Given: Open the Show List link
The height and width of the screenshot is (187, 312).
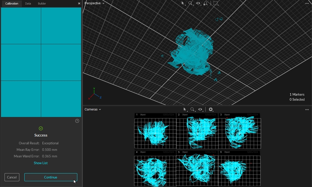Looking at the screenshot, I should click(x=41, y=163).
